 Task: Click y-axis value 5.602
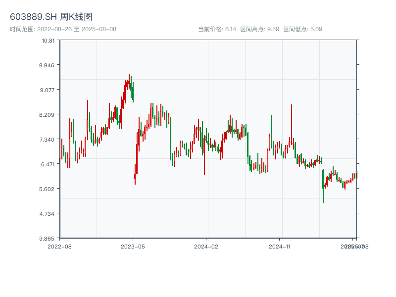(x=47, y=189)
